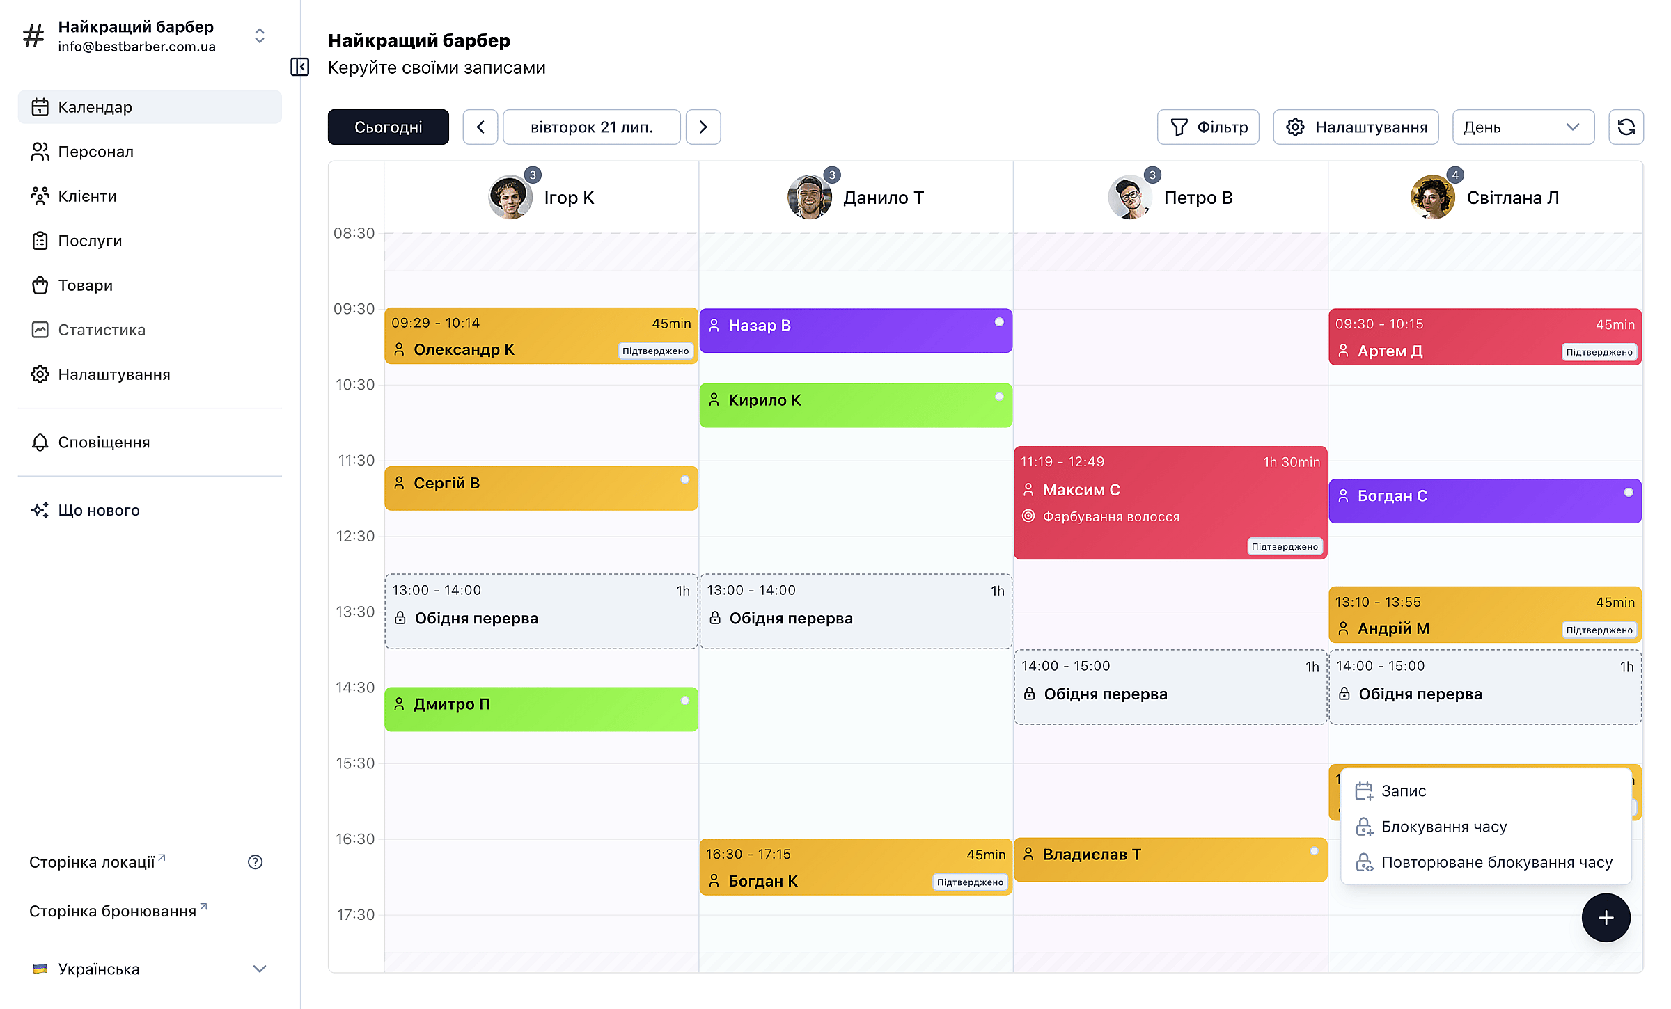Refresh the calendar with reload icon
The width and height of the screenshot is (1671, 1009).
pyautogui.click(x=1626, y=127)
